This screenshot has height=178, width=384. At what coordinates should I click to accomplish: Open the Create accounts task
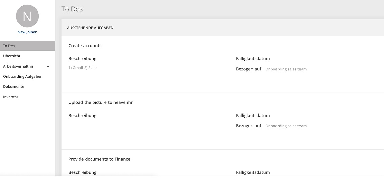[85, 46]
